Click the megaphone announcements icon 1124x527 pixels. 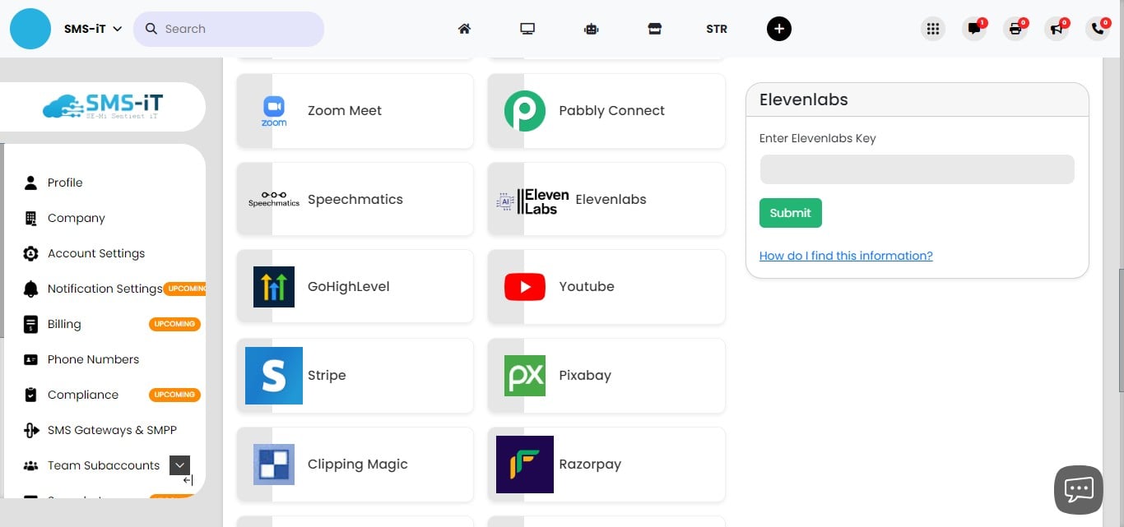click(1056, 29)
